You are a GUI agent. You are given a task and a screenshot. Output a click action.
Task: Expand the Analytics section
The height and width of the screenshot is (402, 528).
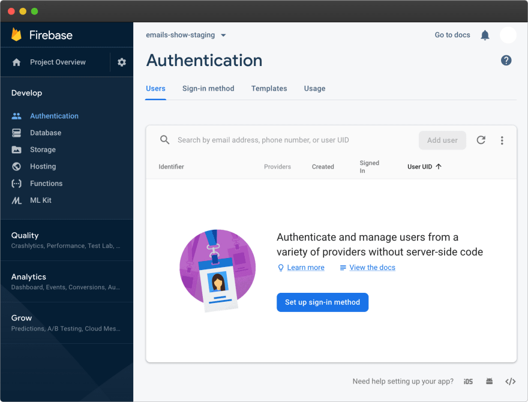coord(67,281)
